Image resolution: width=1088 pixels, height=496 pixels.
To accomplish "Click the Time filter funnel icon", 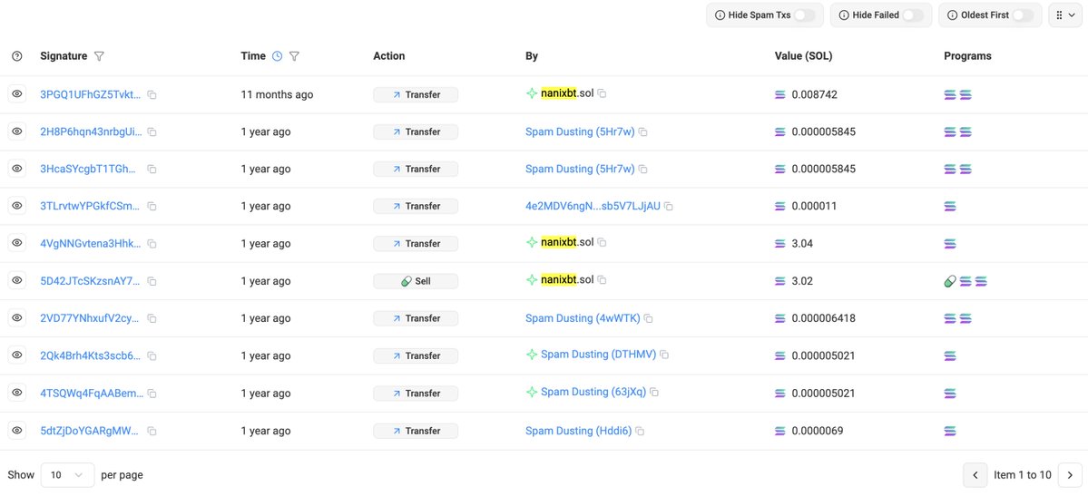I will (293, 56).
